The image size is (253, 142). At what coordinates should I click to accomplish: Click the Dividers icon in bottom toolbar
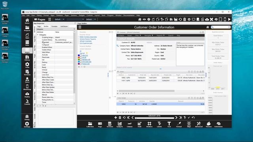pos(149,125)
